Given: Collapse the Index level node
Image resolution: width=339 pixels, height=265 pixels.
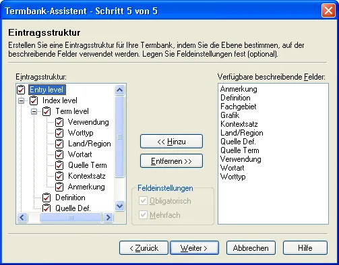Looking at the screenshot, I should pyautogui.click(x=22, y=100).
